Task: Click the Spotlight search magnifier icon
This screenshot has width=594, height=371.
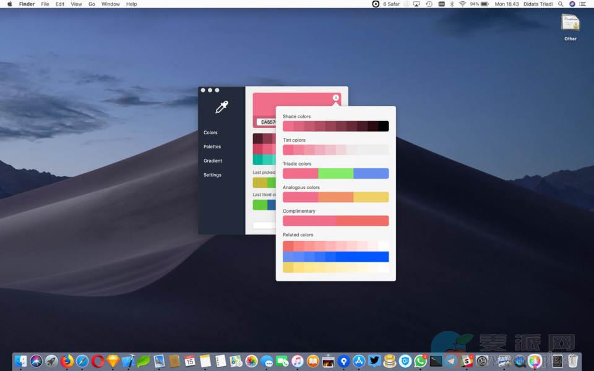Action: [x=561, y=4]
